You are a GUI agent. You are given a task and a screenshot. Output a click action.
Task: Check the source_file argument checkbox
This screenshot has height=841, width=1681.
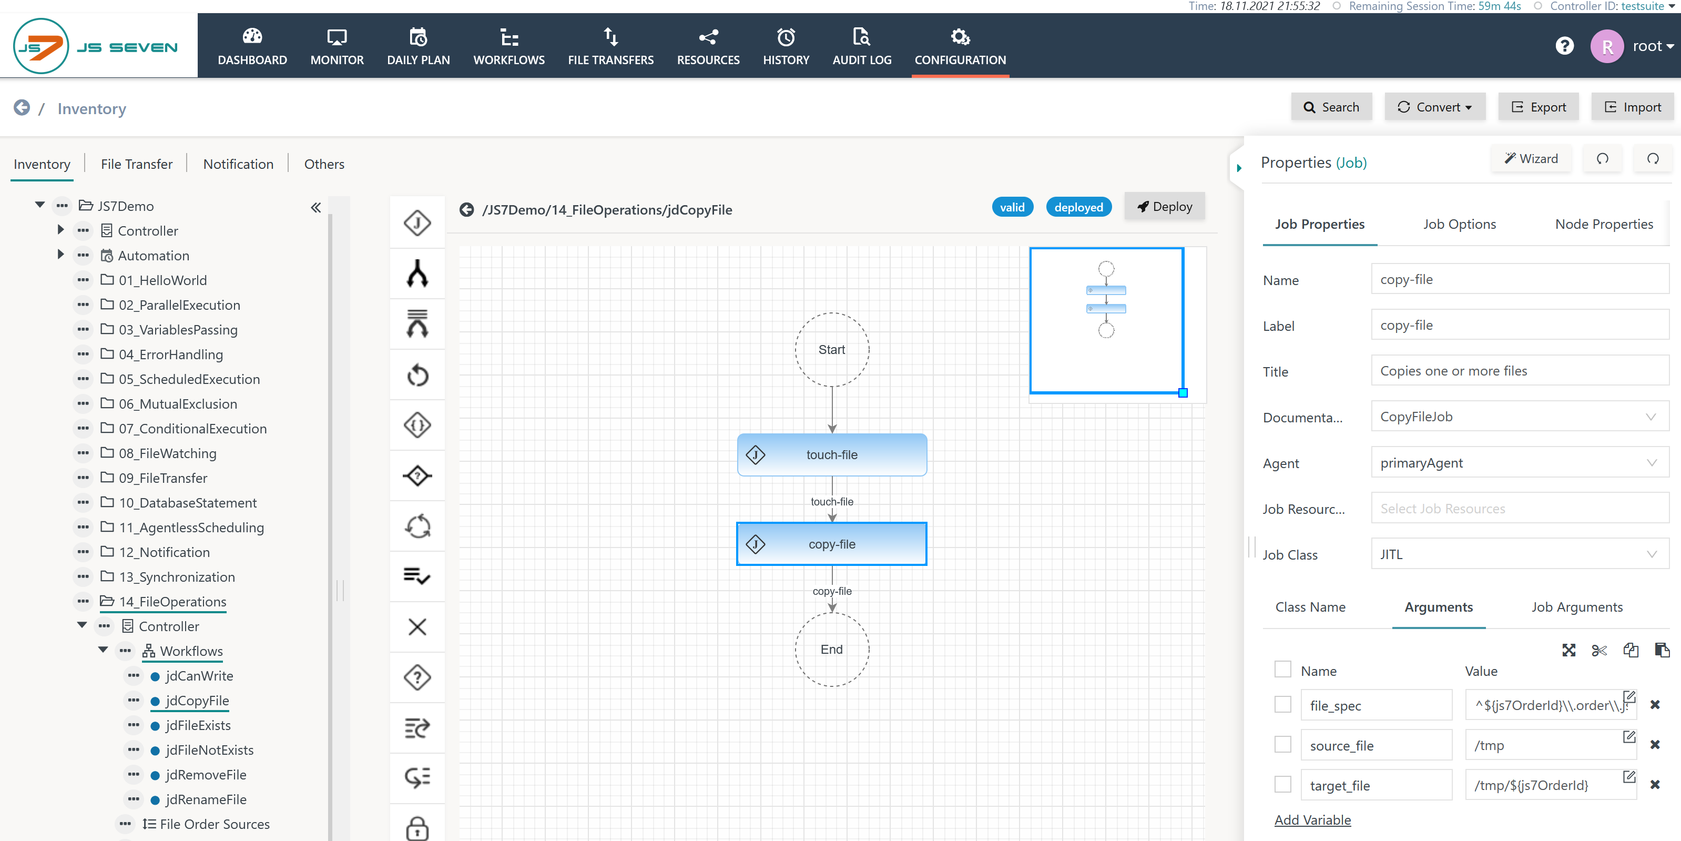[1282, 744]
